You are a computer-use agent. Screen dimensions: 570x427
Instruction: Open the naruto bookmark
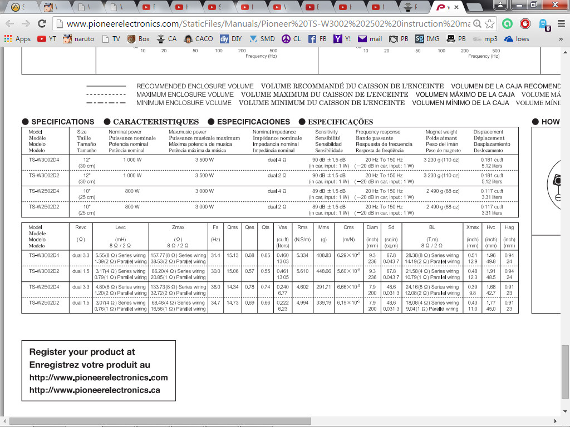tap(78, 39)
